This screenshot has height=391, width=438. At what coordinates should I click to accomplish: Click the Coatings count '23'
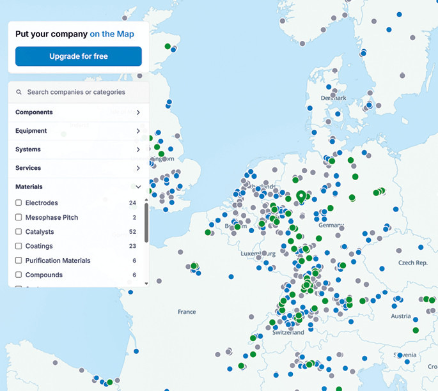click(132, 246)
